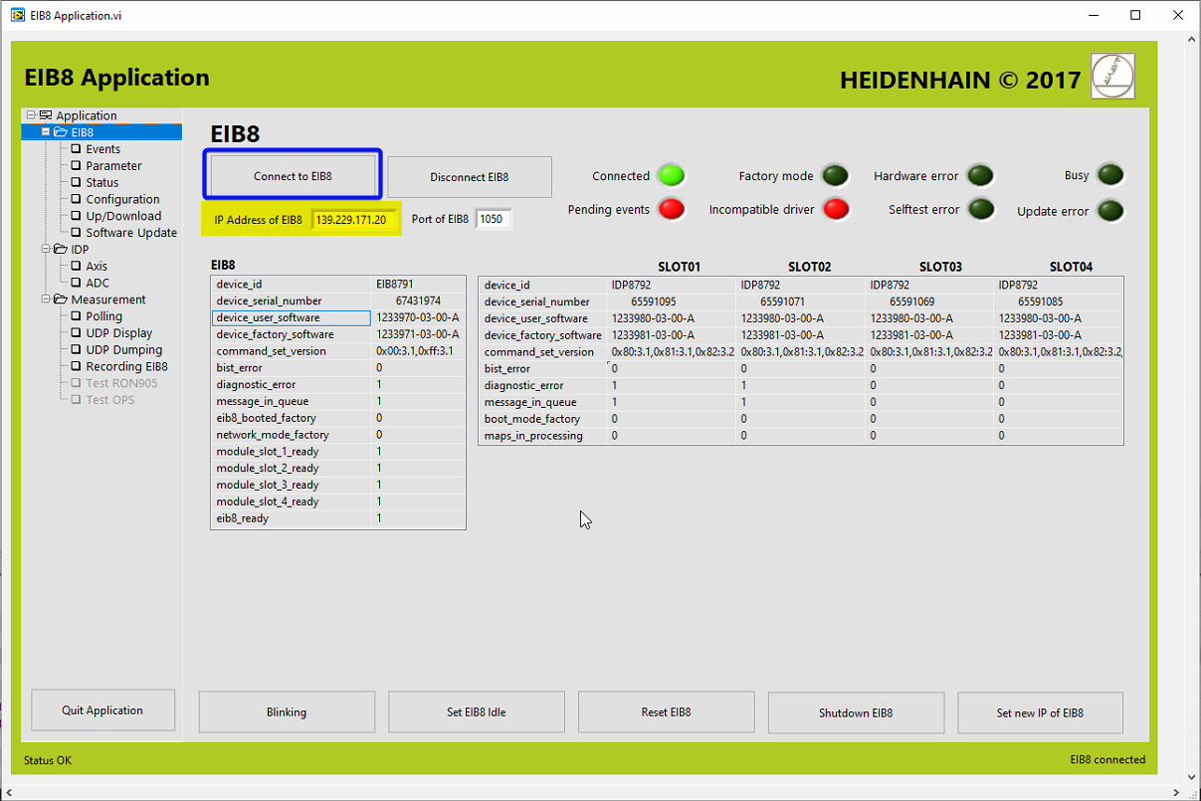Collapse the Application tree root
Viewport: 1201px width, 801px height.
(x=31, y=115)
